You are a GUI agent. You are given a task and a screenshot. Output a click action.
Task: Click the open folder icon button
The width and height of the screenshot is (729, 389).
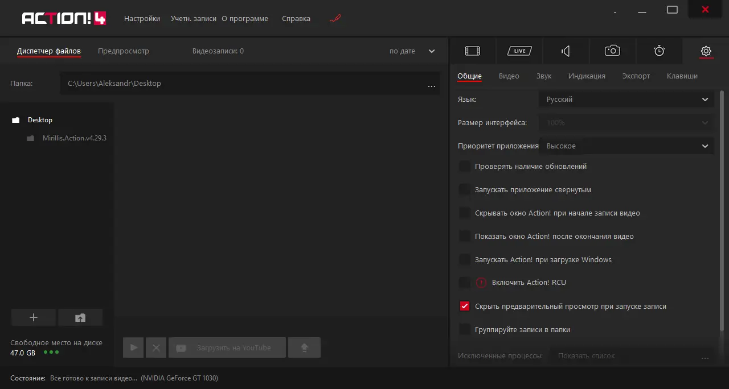tap(80, 317)
